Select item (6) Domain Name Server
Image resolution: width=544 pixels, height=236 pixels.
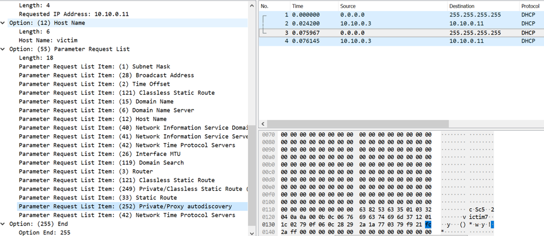pyautogui.click(x=107, y=110)
